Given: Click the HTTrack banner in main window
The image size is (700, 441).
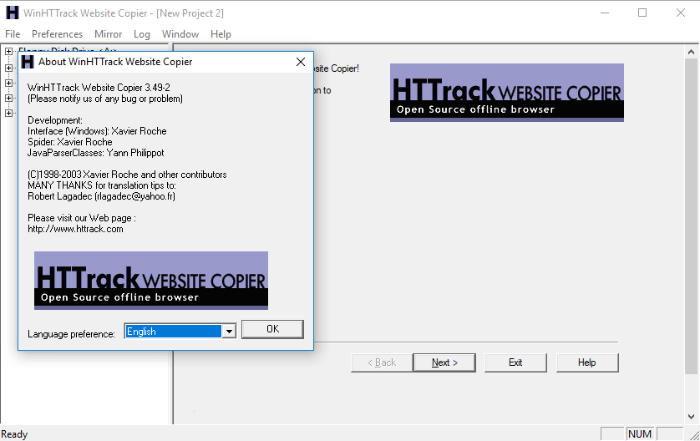Looking at the screenshot, I should pyautogui.click(x=507, y=93).
